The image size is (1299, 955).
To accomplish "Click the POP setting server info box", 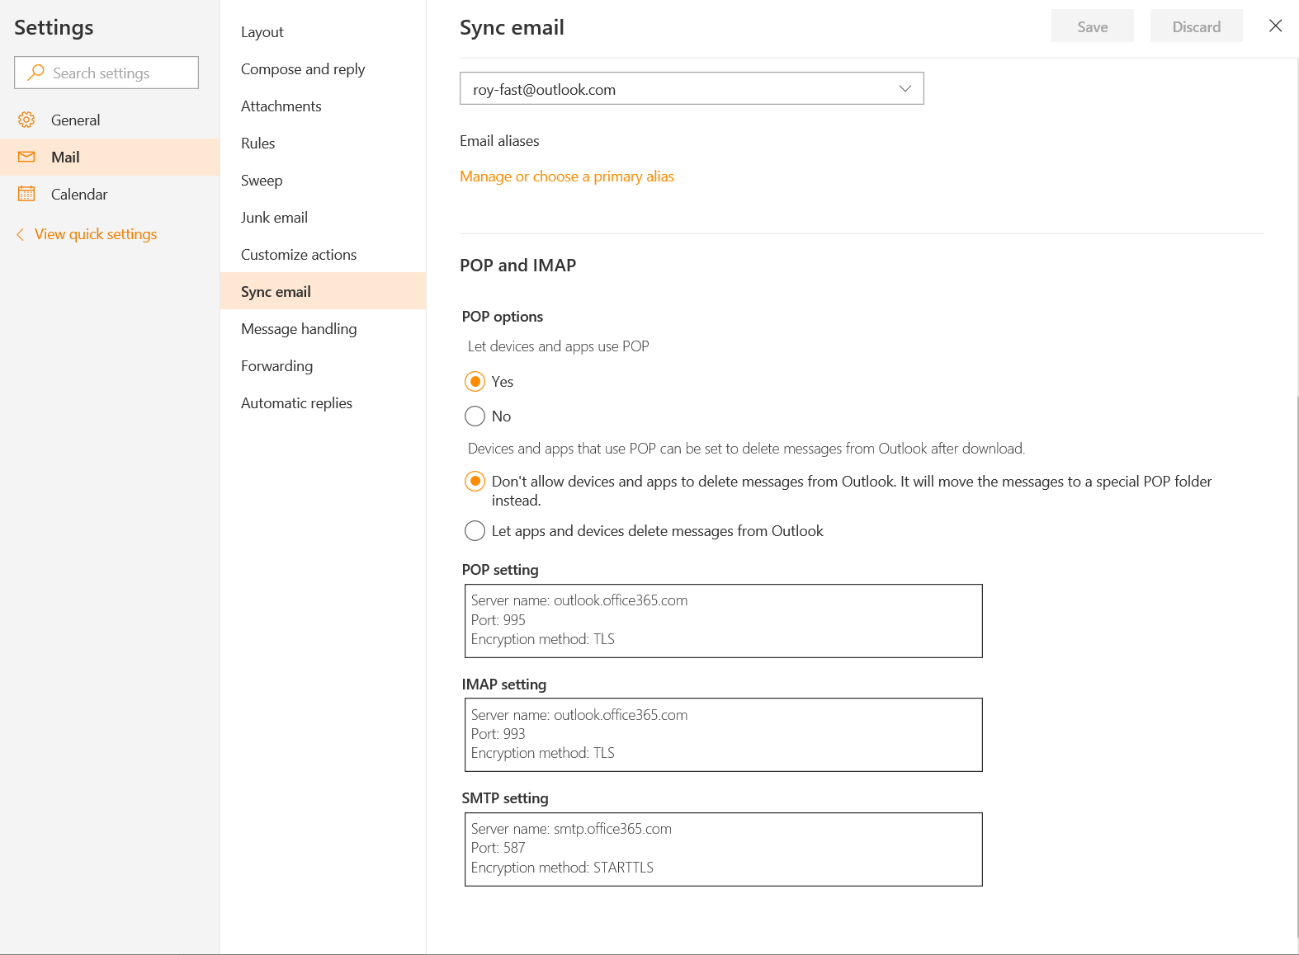I will coord(724,621).
